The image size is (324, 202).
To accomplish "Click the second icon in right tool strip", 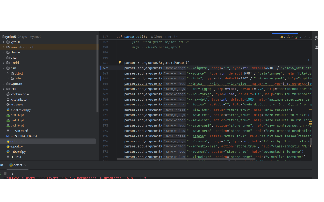I will 316,47.
